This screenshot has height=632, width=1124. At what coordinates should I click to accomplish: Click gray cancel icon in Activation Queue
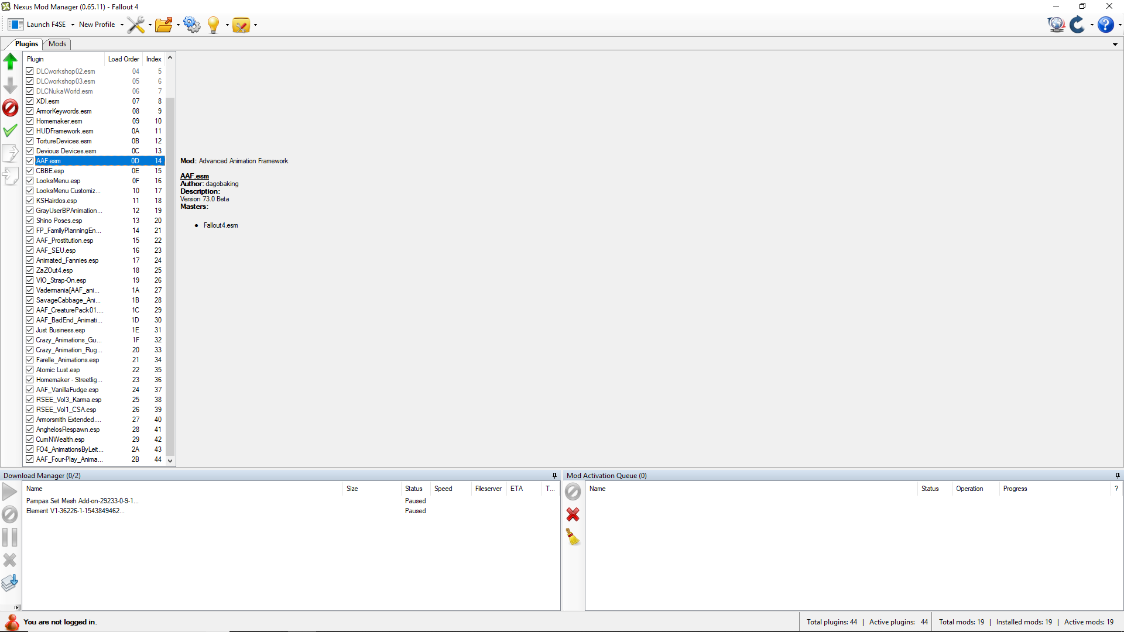(x=573, y=492)
